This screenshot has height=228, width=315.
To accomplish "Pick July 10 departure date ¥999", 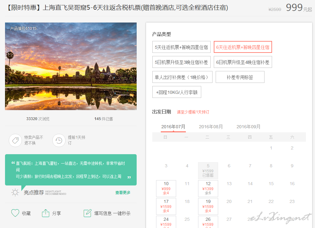I will tap(166, 188).
